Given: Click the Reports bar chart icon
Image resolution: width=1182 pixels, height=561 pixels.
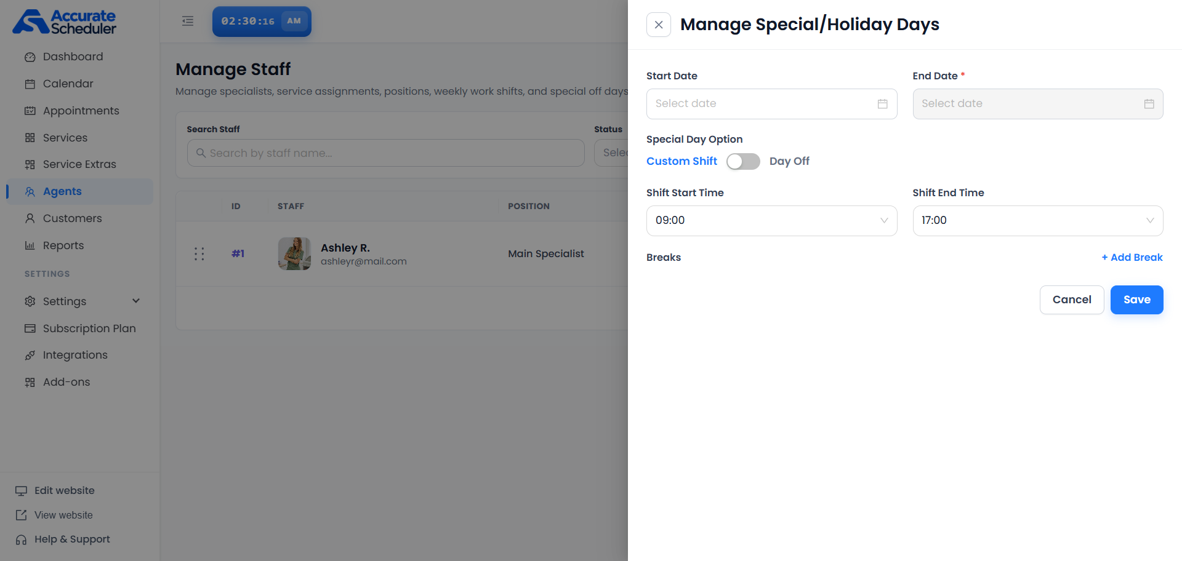Looking at the screenshot, I should [30, 245].
